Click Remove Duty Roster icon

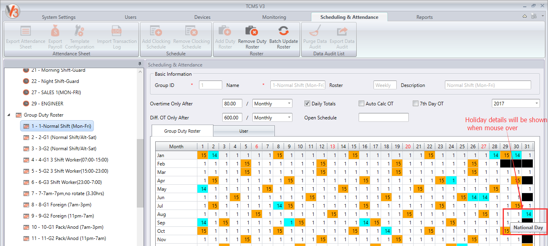[x=252, y=31]
